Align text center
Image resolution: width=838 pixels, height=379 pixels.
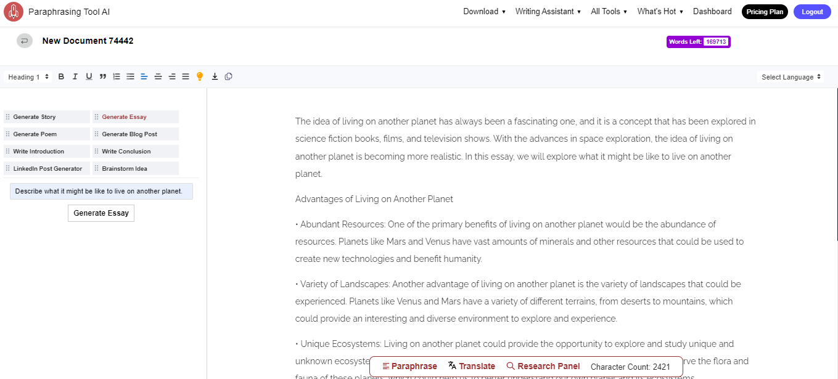[158, 76]
